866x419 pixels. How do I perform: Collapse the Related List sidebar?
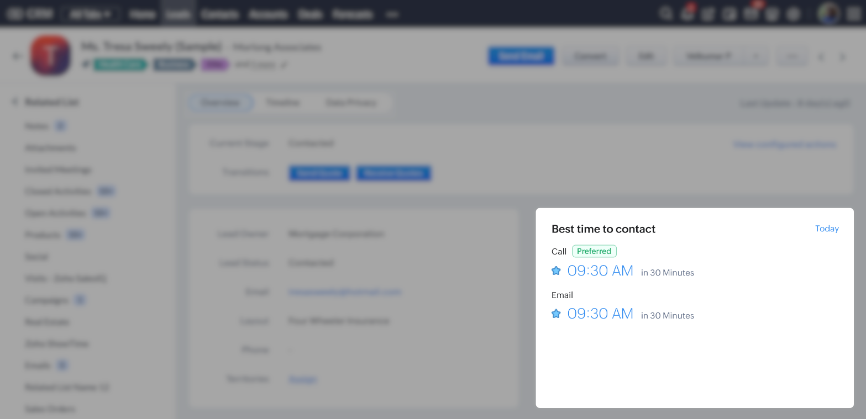point(15,102)
